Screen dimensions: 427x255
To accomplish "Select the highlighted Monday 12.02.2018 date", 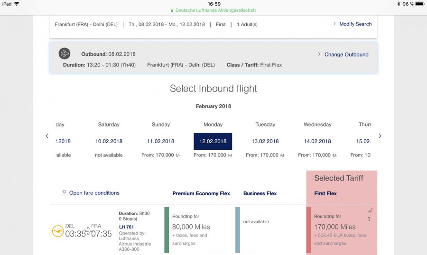I will pyautogui.click(x=213, y=141).
